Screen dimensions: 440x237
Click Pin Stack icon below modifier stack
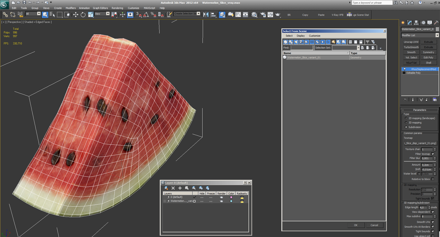coord(405,100)
